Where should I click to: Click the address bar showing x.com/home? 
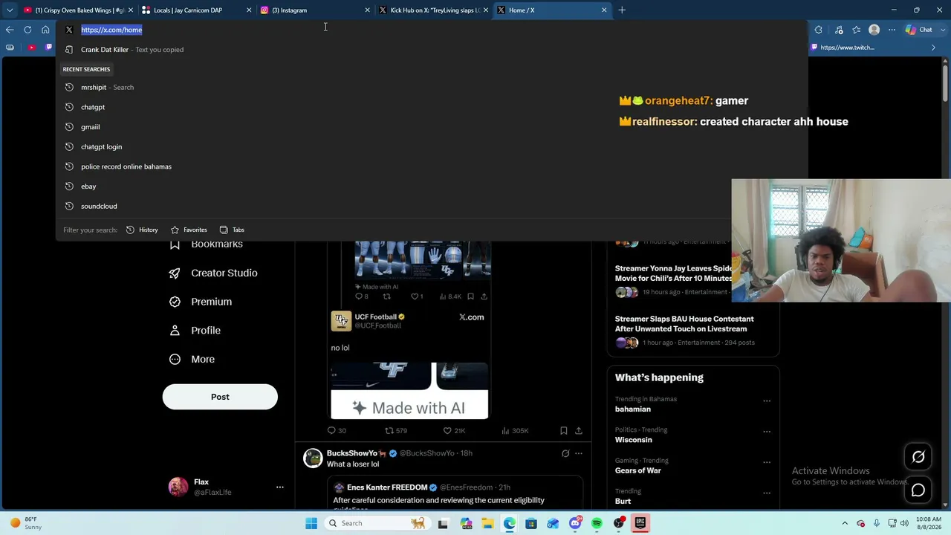coord(431,30)
